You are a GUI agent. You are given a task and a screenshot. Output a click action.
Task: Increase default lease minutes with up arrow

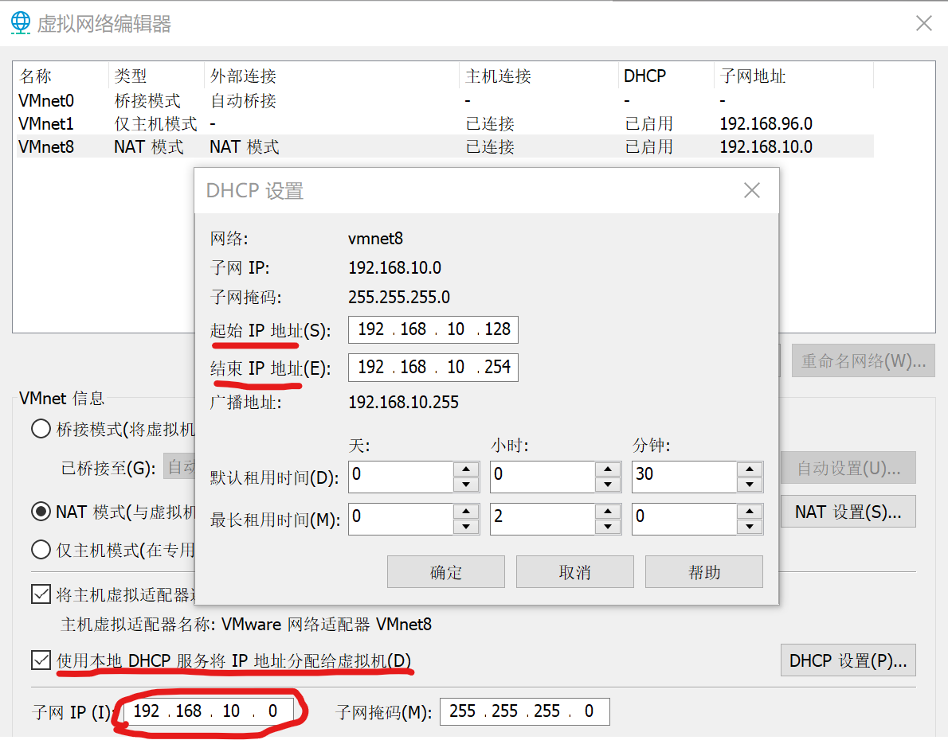tap(750, 469)
